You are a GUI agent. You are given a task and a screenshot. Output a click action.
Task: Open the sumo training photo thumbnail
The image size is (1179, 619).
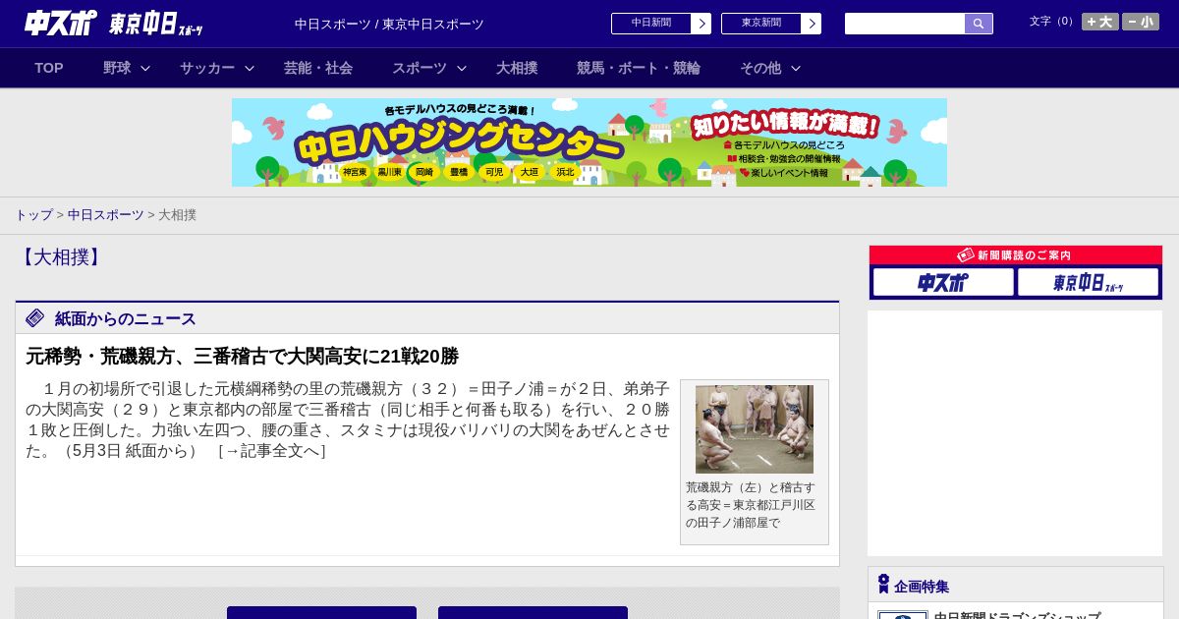pyautogui.click(x=755, y=429)
